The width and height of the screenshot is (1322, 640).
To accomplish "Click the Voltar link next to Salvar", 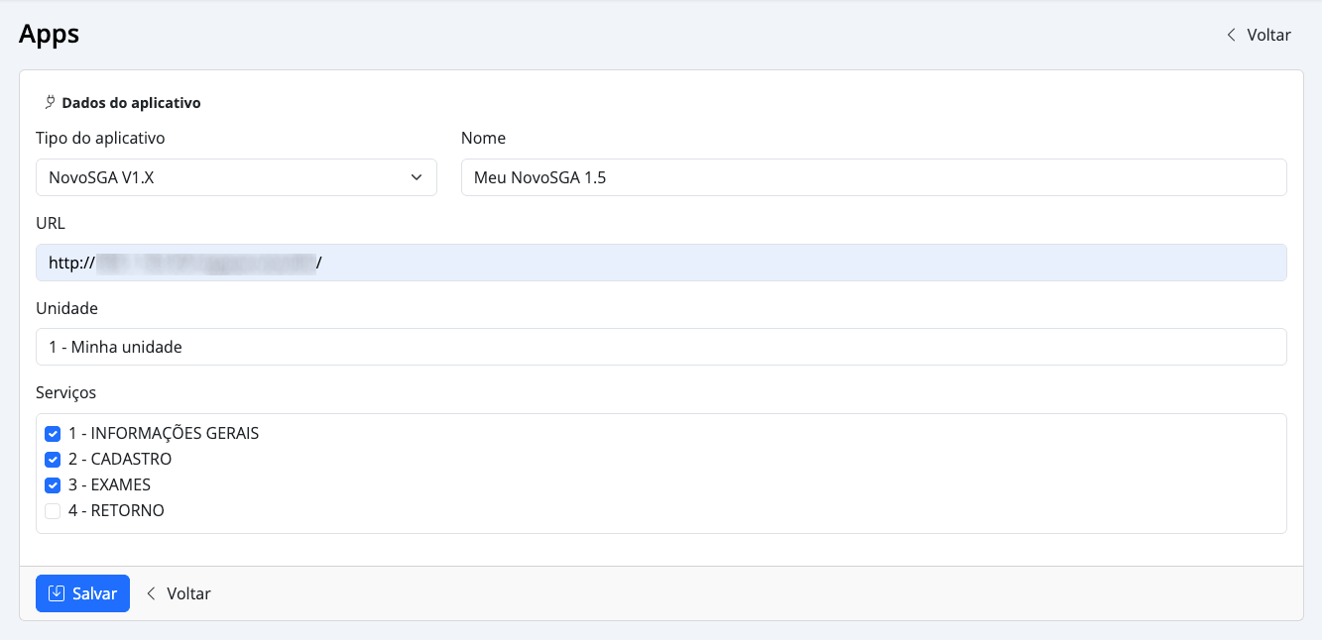I will [x=187, y=593].
